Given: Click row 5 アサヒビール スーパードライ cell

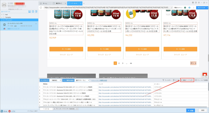Looking at the screenshot, I should [x=70, y=99].
